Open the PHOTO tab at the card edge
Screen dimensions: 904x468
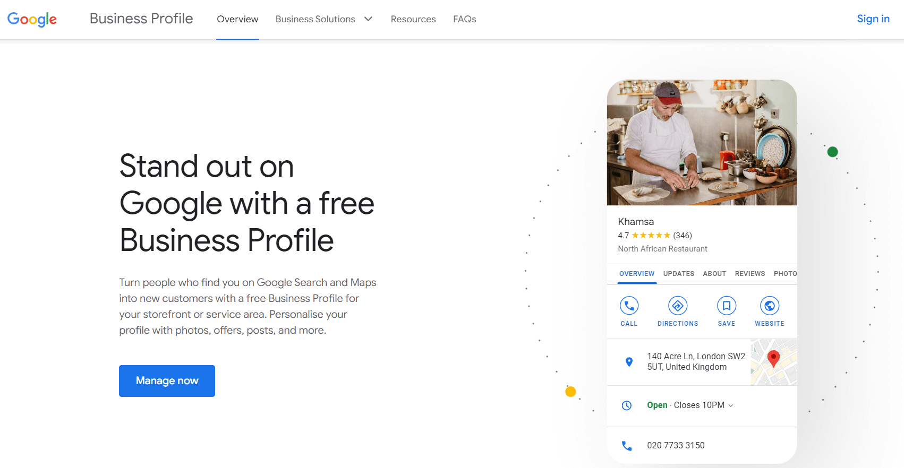[785, 274]
